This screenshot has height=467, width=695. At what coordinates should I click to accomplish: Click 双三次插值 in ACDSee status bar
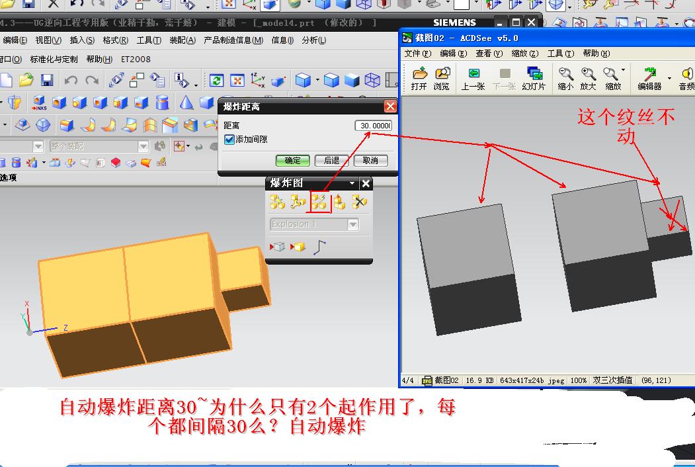point(612,380)
